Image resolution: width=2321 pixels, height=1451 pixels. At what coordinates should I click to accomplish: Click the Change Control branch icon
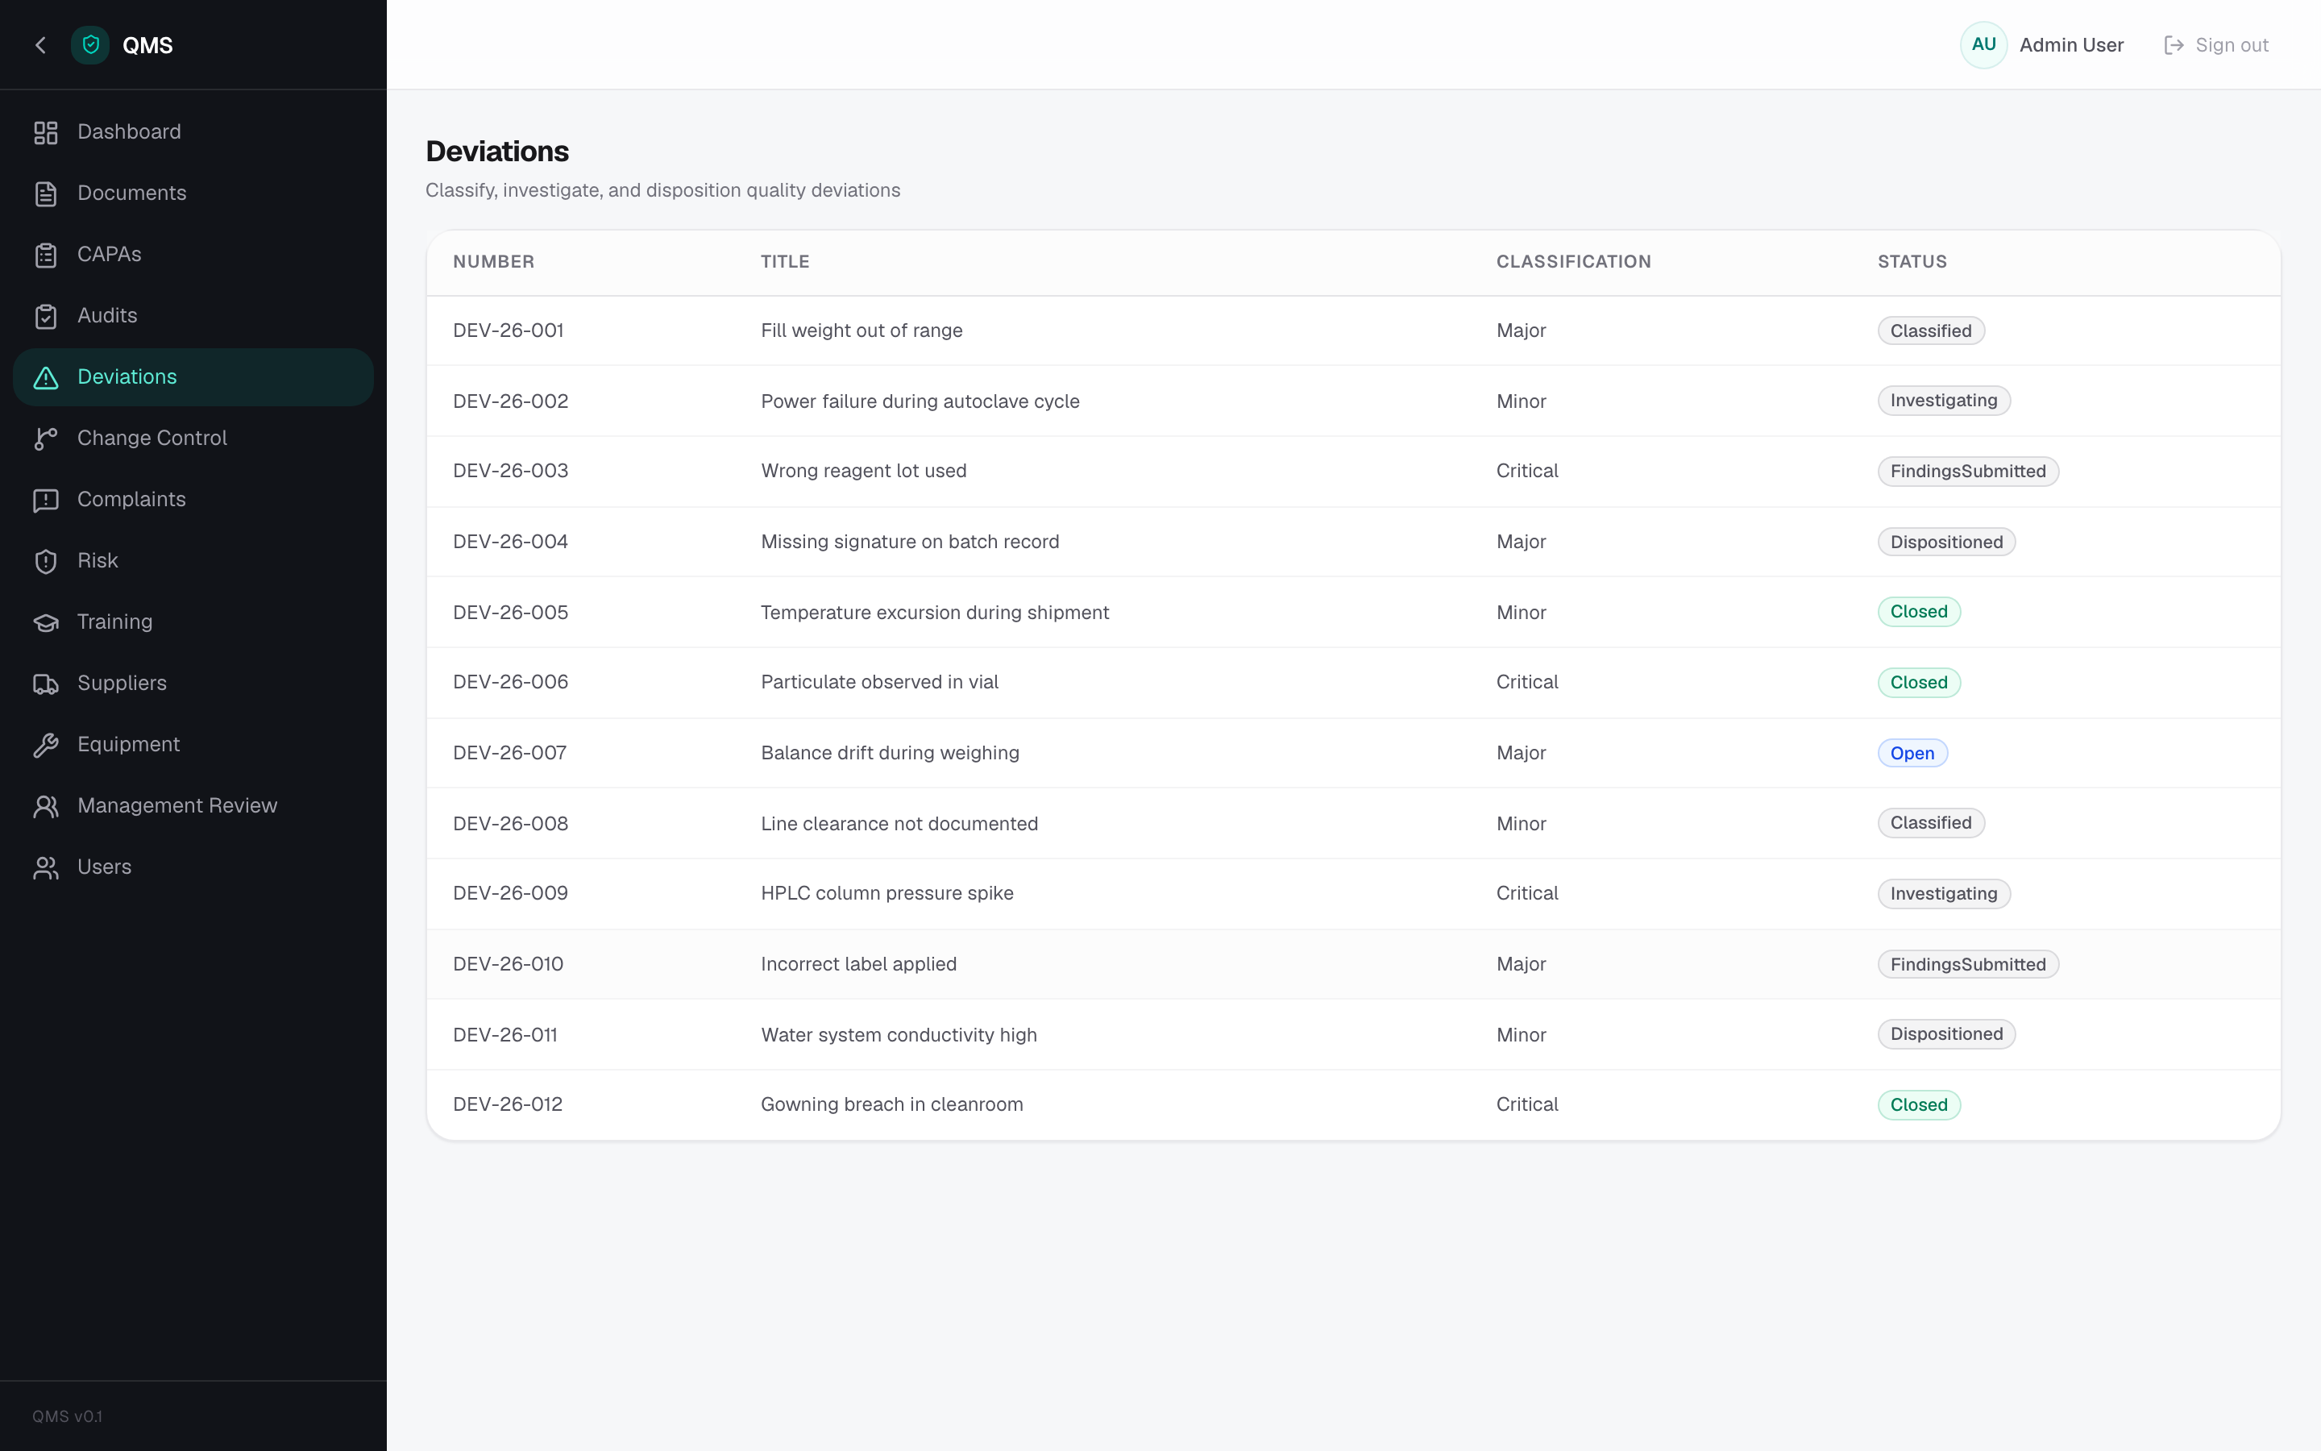pyautogui.click(x=46, y=439)
